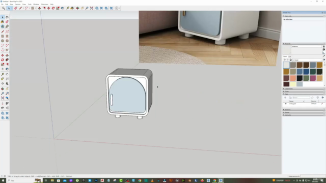The height and width of the screenshot is (183, 326).
Task: Collapse the Entity Info panel
Action: (304, 16)
